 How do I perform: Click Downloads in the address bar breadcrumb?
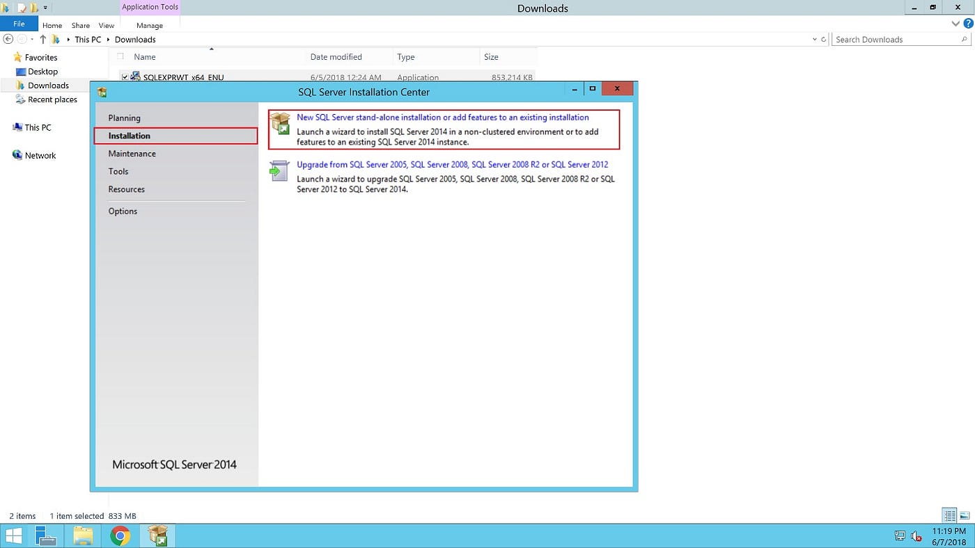tap(135, 40)
